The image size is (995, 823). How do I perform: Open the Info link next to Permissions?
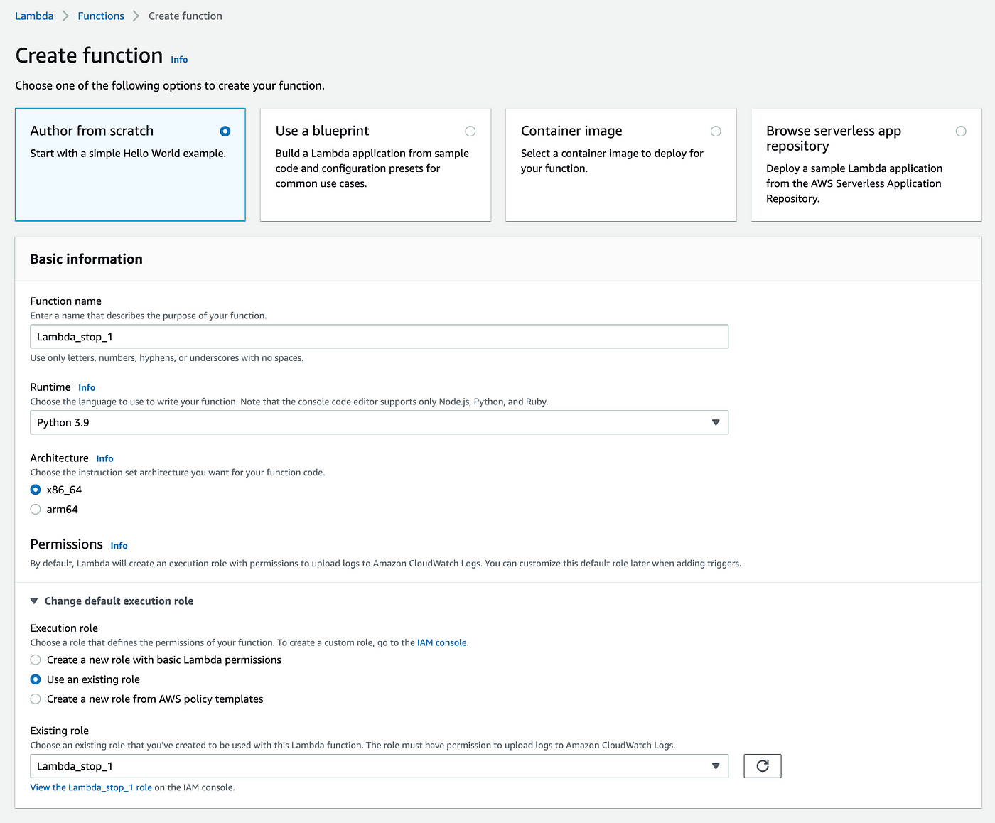click(x=119, y=546)
